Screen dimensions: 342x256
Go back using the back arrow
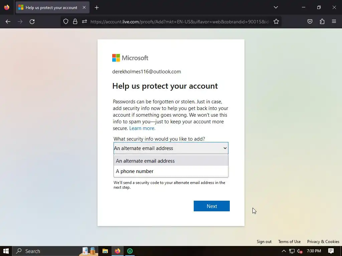(x=8, y=22)
